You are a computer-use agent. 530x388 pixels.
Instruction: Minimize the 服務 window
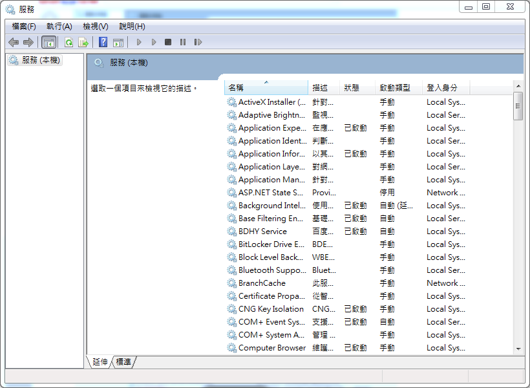pyautogui.click(x=469, y=6)
